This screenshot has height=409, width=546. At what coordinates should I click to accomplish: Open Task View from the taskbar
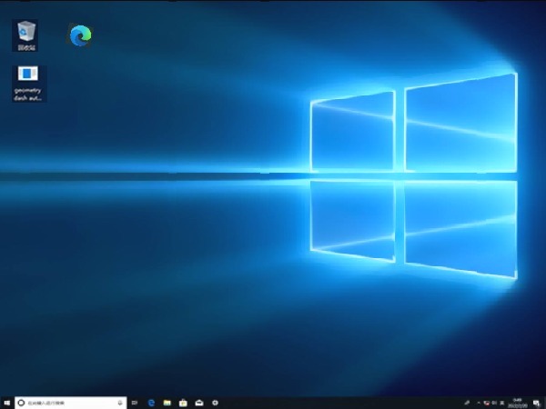[135, 403]
